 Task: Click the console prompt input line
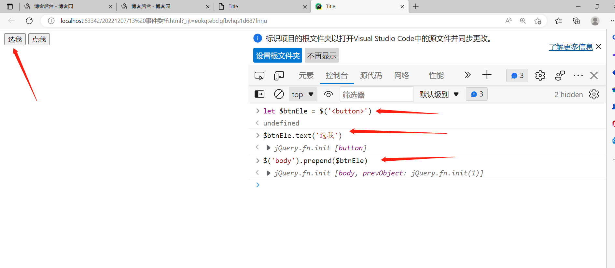pos(427,185)
